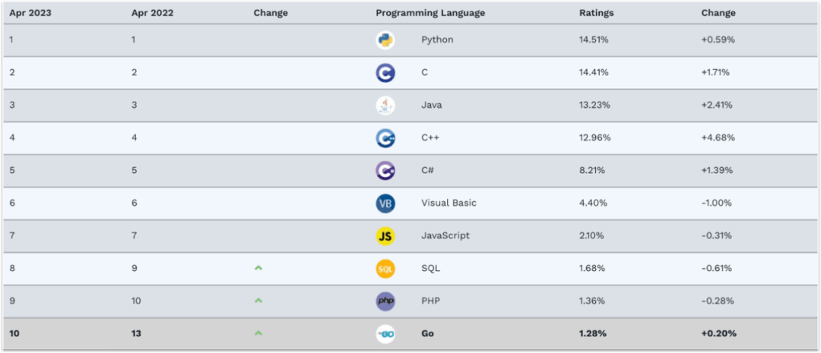Click the JavaScript JS icon
The width and height of the screenshot is (821, 353).
(385, 236)
